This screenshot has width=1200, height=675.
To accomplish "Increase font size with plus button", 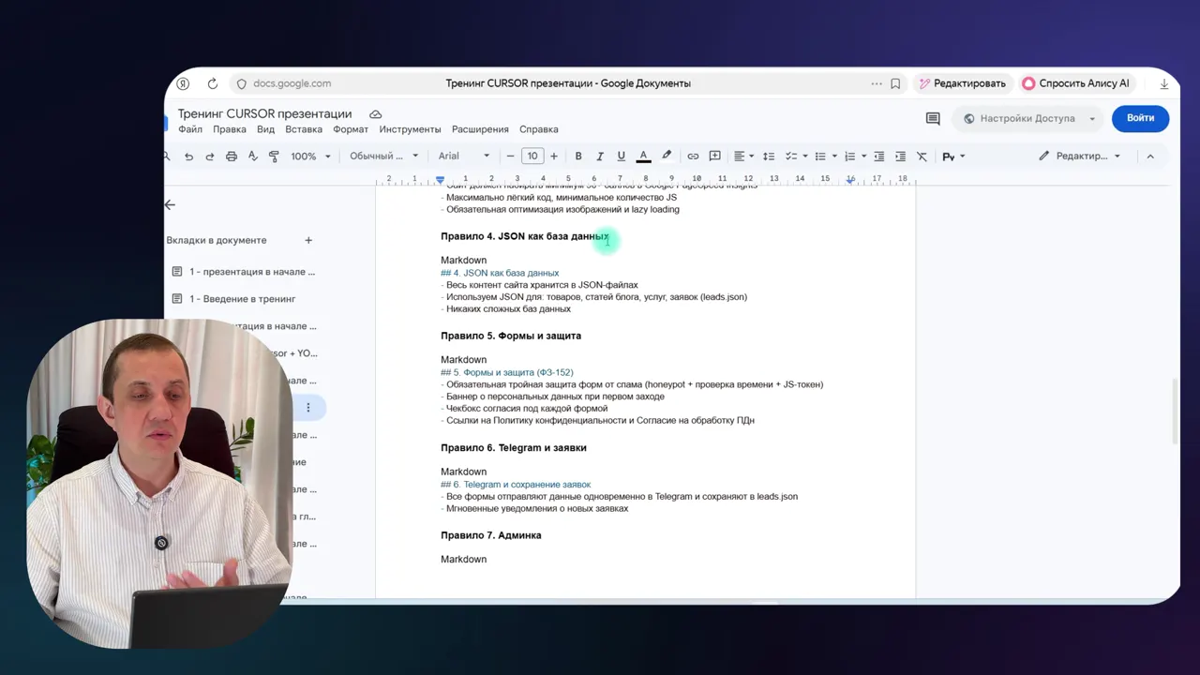I will coord(554,157).
